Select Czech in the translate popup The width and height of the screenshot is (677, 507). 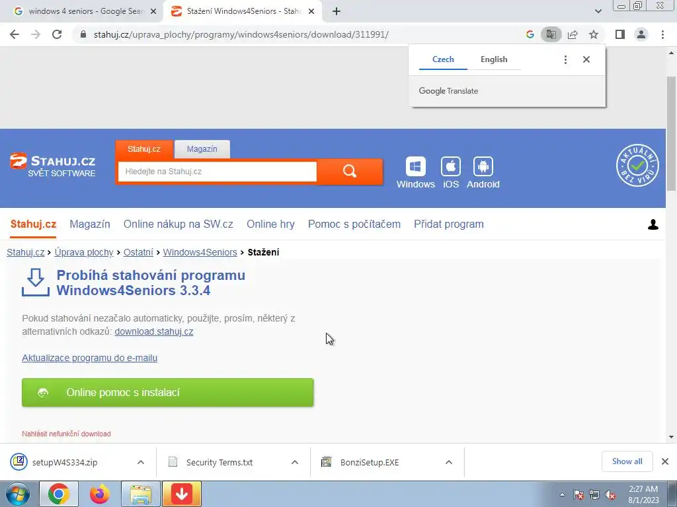click(443, 59)
